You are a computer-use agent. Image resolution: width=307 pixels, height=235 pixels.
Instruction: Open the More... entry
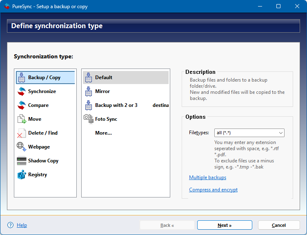pos(103,133)
